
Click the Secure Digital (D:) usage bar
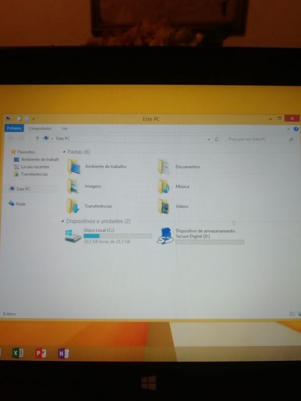tap(210, 242)
